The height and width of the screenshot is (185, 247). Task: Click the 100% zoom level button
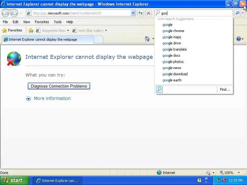[227, 173]
